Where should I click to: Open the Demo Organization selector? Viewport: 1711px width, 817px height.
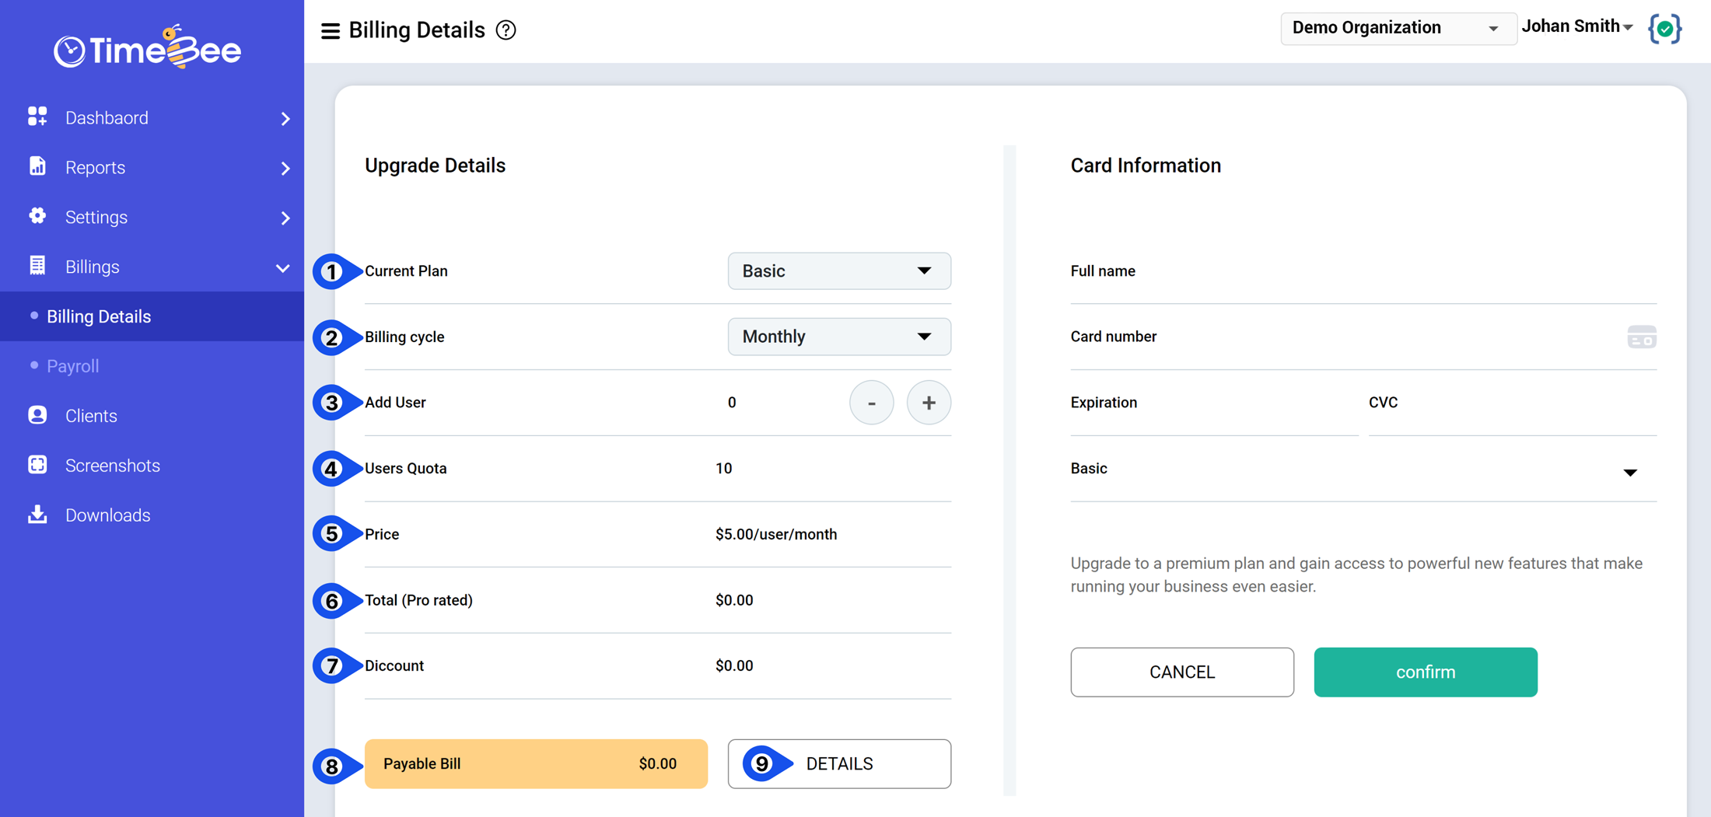(1397, 29)
